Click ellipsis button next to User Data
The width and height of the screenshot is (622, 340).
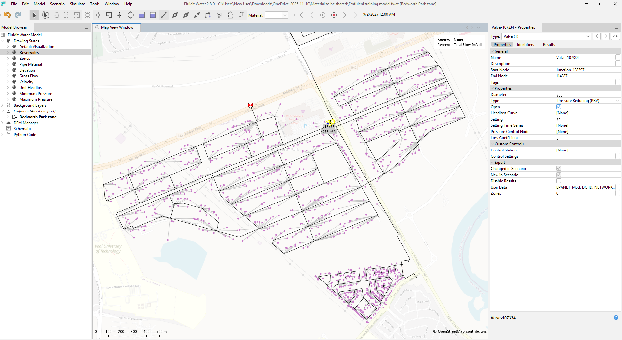pyautogui.click(x=618, y=187)
